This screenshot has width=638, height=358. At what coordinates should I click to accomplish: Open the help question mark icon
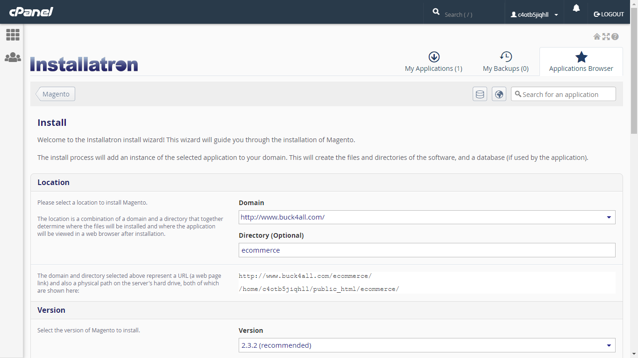click(615, 36)
